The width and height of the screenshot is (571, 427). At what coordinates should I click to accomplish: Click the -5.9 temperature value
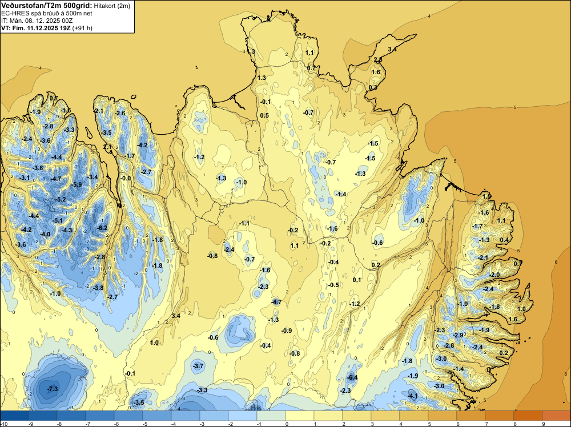pyautogui.click(x=77, y=184)
